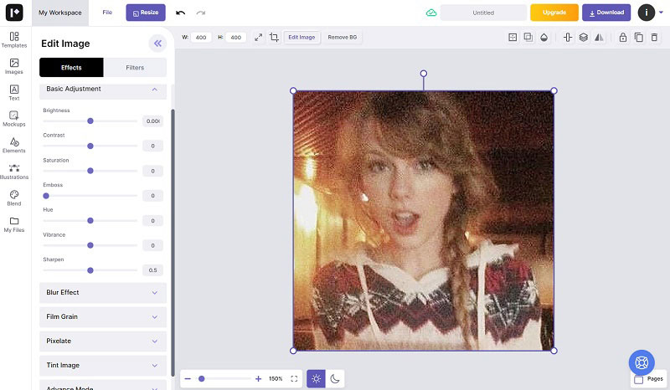Click the Resize button
The height and width of the screenshot is (390, 670).
pyautogui.click(x=146, y=13)
